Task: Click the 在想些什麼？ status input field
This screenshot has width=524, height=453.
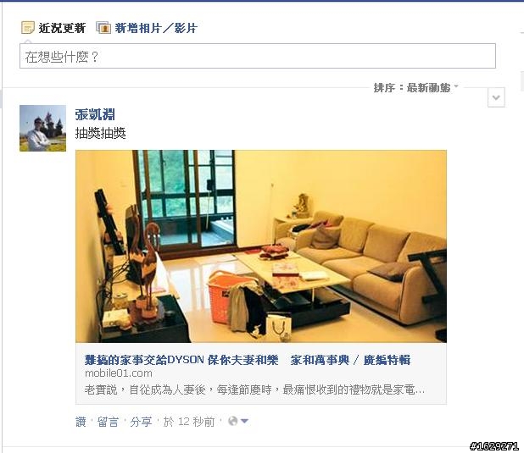Action: tap(257, 56)
